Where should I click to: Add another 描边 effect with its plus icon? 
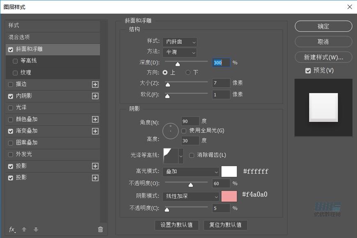(95, 84)
